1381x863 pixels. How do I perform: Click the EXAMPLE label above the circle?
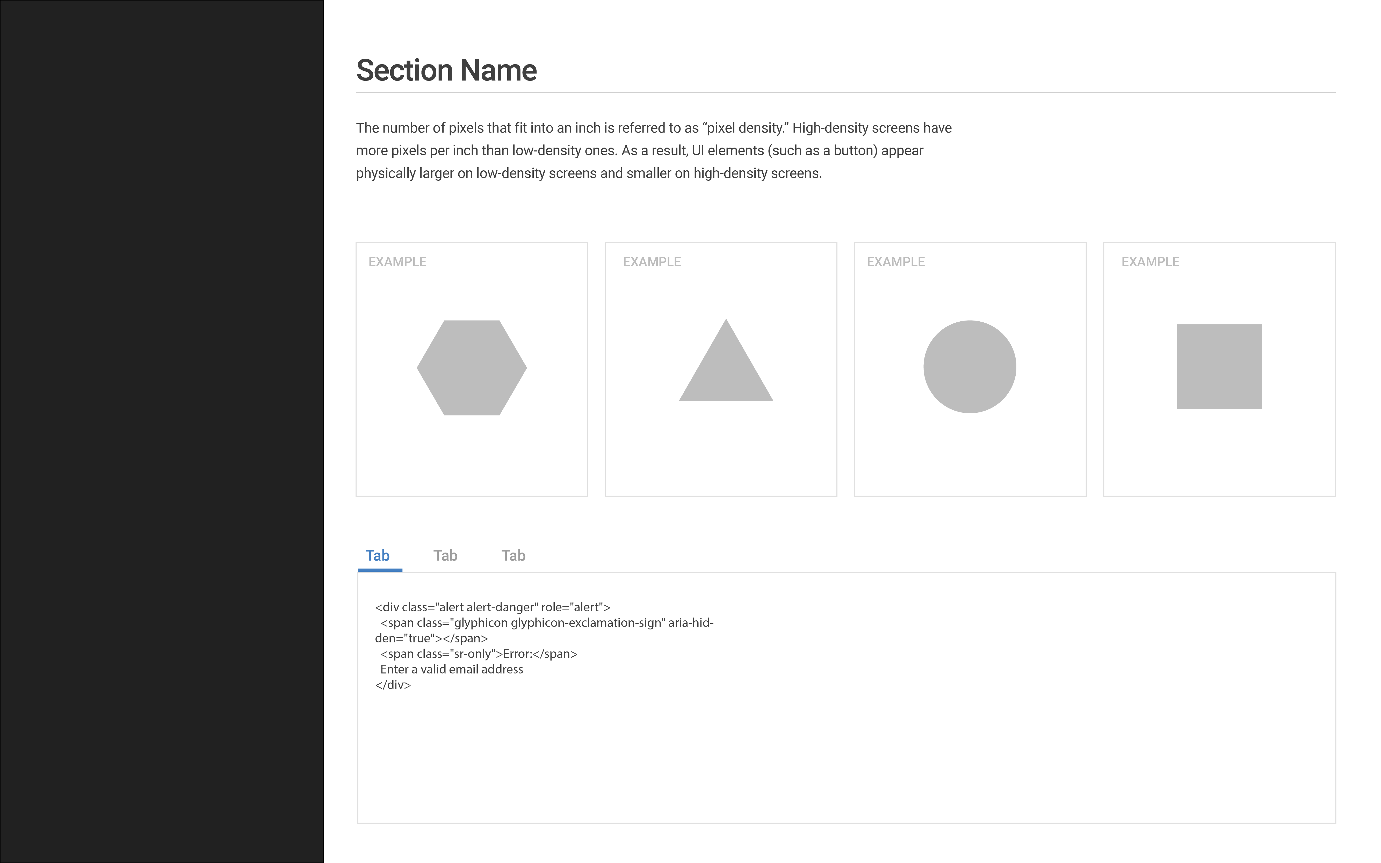[x=895, y=262]
